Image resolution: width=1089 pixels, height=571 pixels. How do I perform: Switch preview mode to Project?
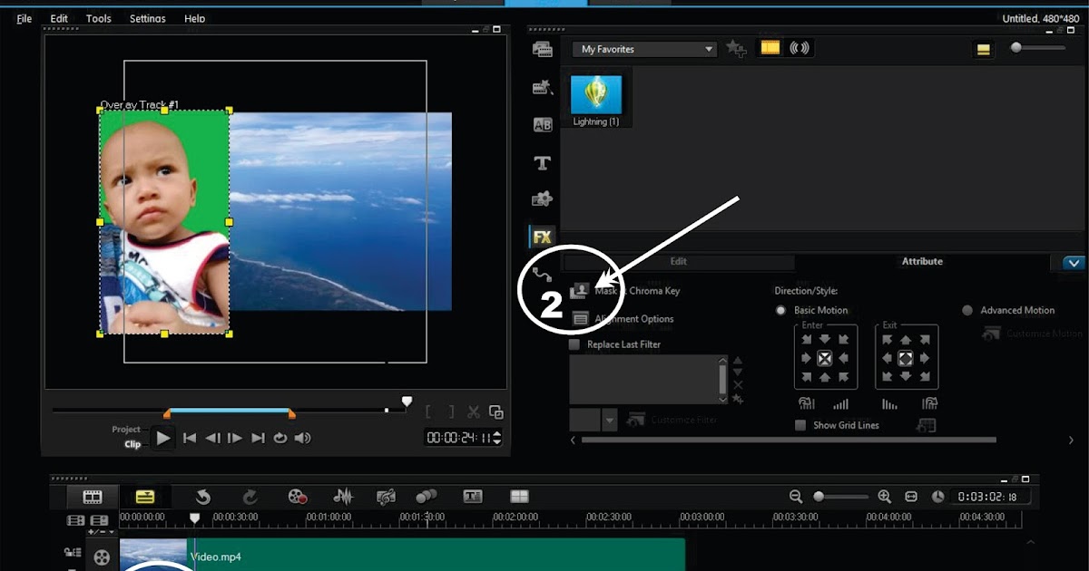[126, 430]
